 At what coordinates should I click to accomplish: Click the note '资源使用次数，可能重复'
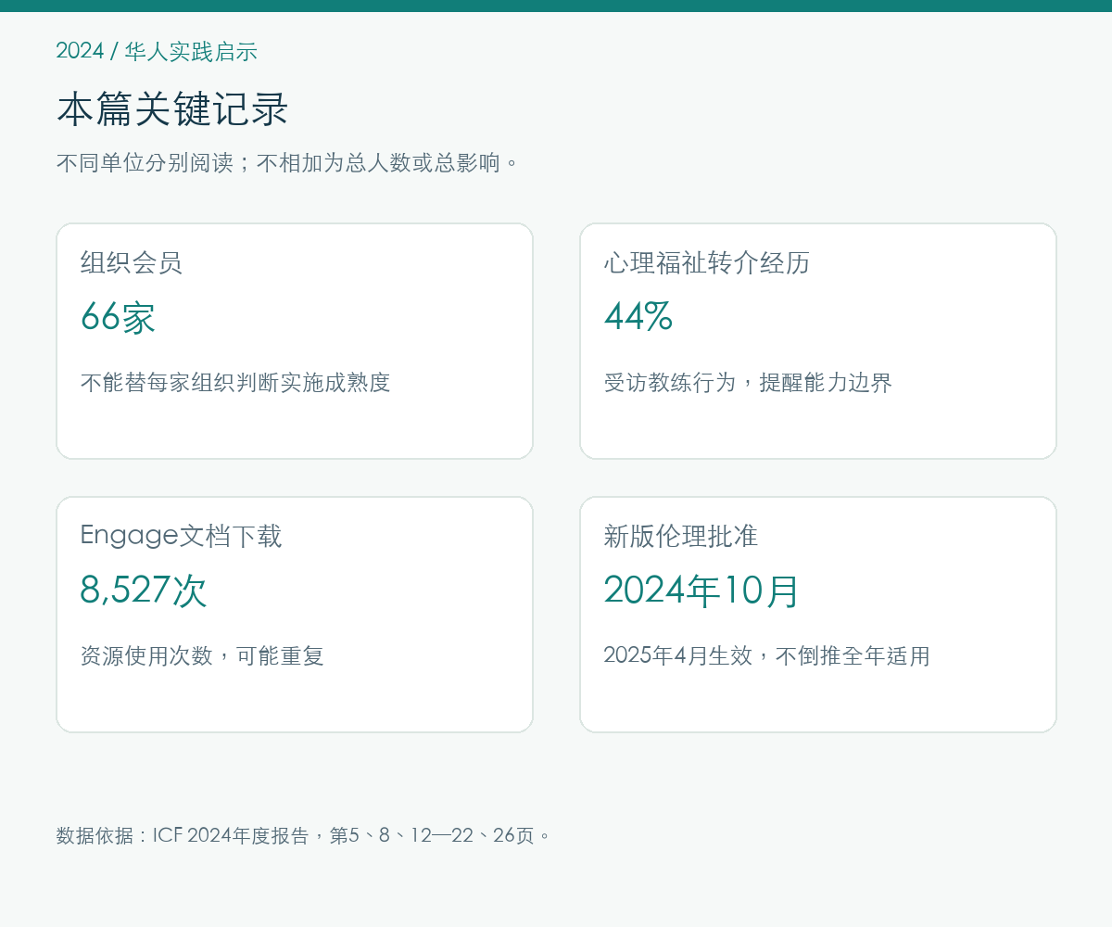coord(202,656)
